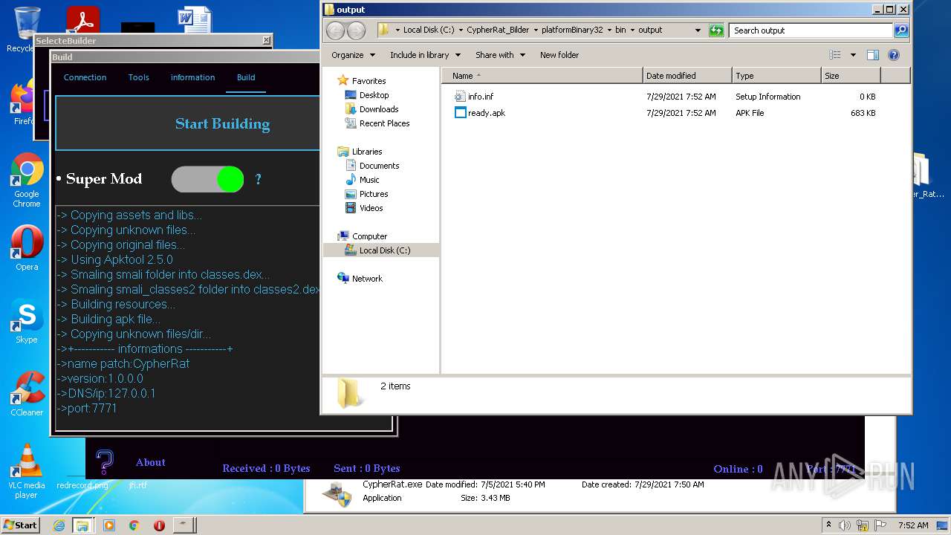This screenshot has height=535, width=951.
Task: Open the views more options arrow
Action: coord(853,55)
